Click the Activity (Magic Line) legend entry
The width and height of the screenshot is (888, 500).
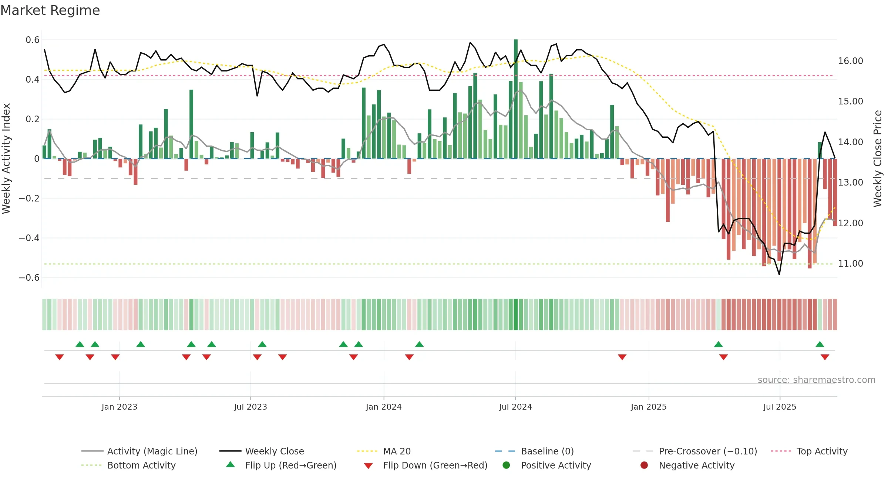pos(139,451)
